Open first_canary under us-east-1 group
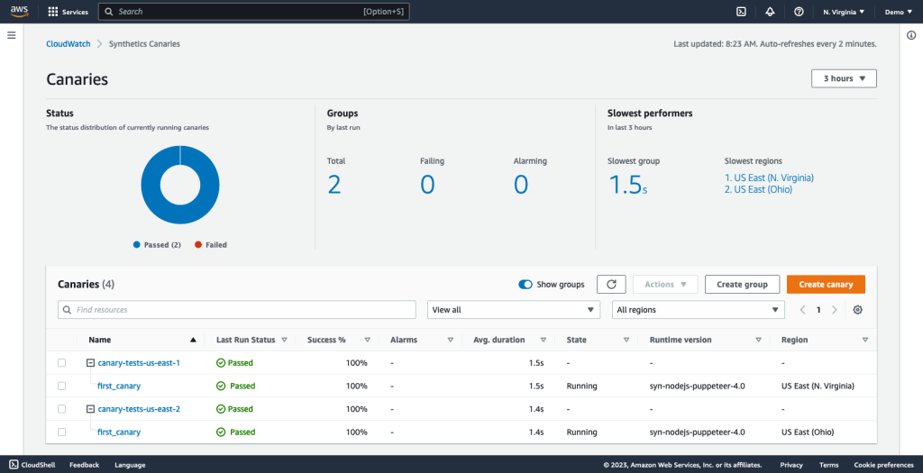 coord(119,386)
